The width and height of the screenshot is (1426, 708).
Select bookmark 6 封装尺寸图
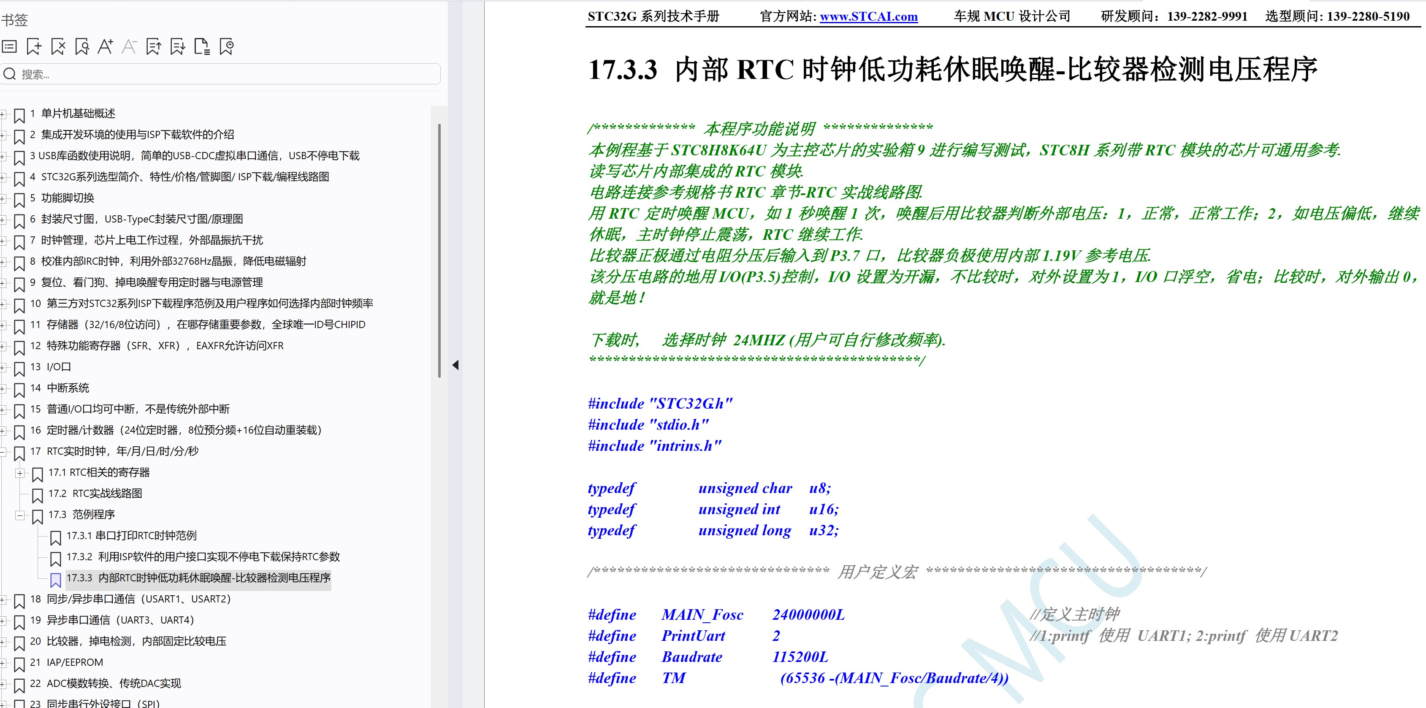(136, 219)
